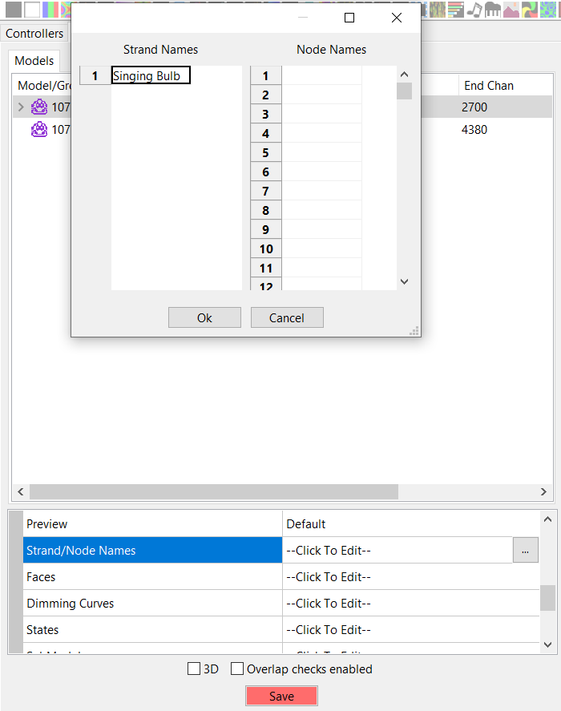Confirm the strand names with Ok

(204, 317)
